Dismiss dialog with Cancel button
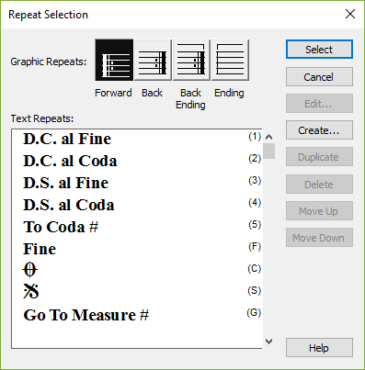The height and width of the screenshot is (370, 365). pyautogui.click(x=319, y=77)
